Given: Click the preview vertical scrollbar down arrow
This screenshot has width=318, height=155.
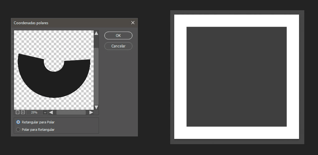Looking at the screenshot, I should [96, 107].
